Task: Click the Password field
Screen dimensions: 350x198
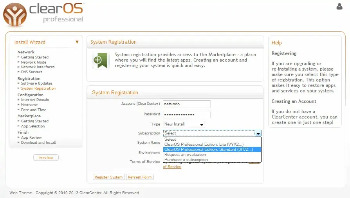Action: (x=187, y=114)
